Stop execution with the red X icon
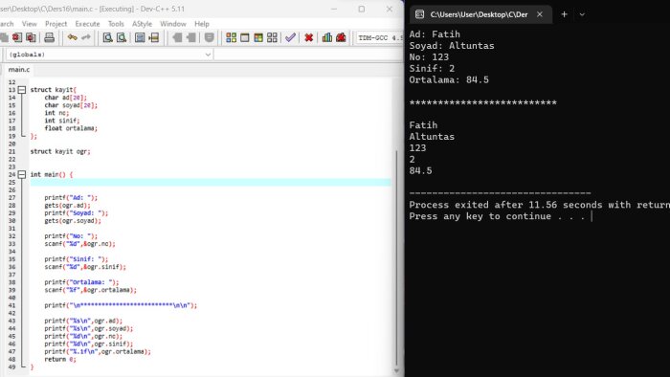The image size is (670, 377). (x=308, y=37)
